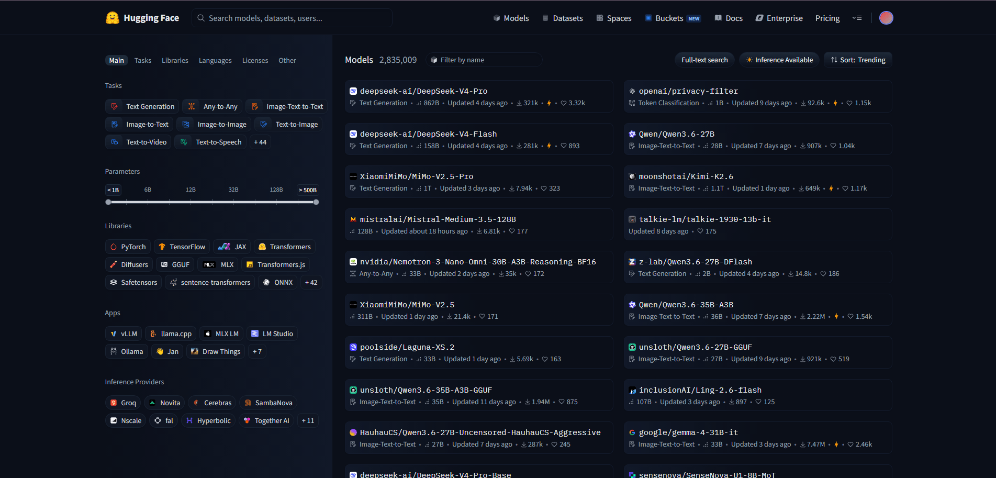Filter by the Hyperbolic provider

208,420
